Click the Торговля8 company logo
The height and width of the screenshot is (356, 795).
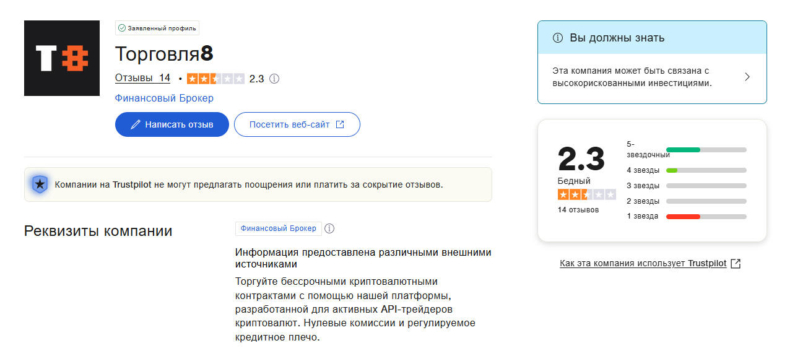(62, 58)
